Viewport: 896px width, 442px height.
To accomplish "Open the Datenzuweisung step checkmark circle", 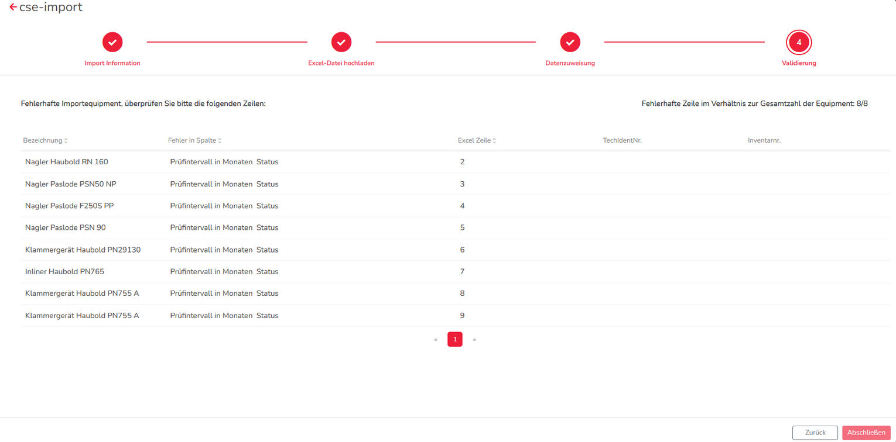I will click(570, 42).
